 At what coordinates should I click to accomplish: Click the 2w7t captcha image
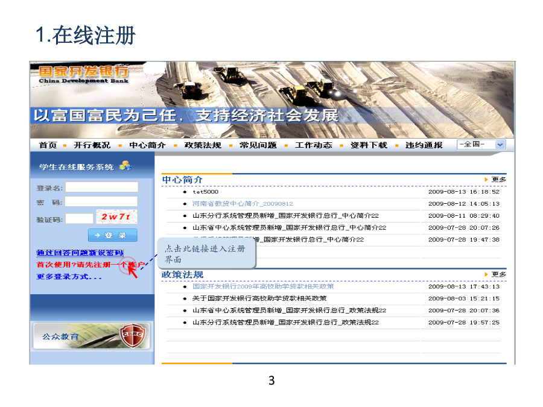(x=116, y=216)
